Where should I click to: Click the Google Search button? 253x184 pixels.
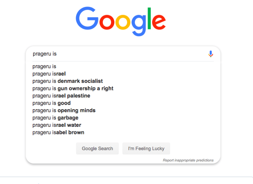pyautogui.click(x=97, y=148)
